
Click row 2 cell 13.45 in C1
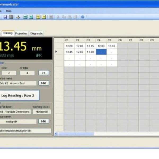pos(69,52)
